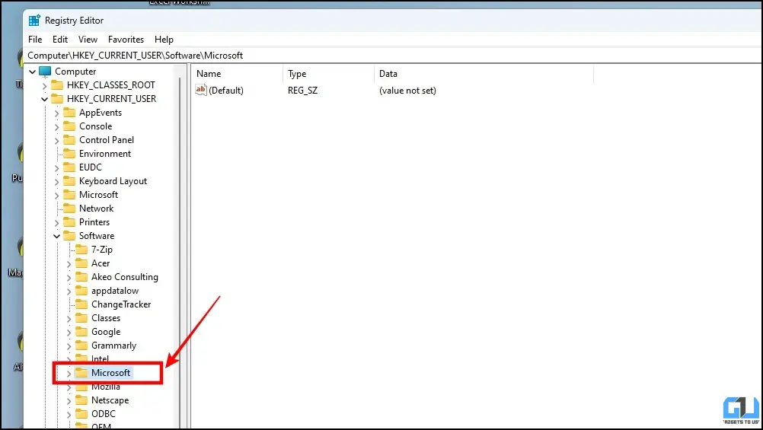Select the HKEY_CURRENT_USER label
763x430 pixels.
pyautogui.click(x=111, y=99)
